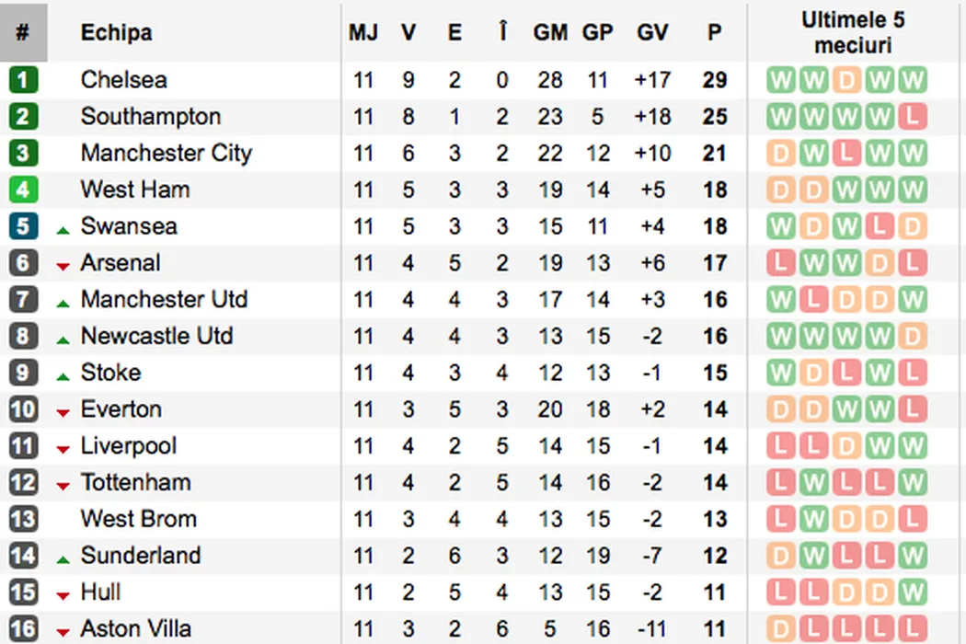The height and width of the screenshot is (644, 966).
Task: Click Newcastle Utd's orange D last-match badge
Action: point(913,337)
